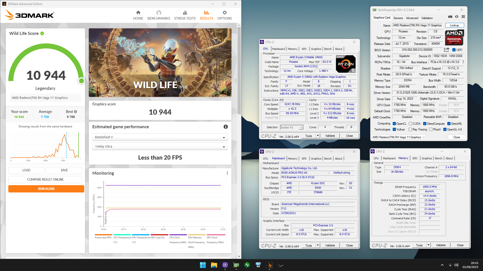This screenshot has height=271, width=483.
Task: Open the Battlefield V game dropdown
Action: (160, 137)
